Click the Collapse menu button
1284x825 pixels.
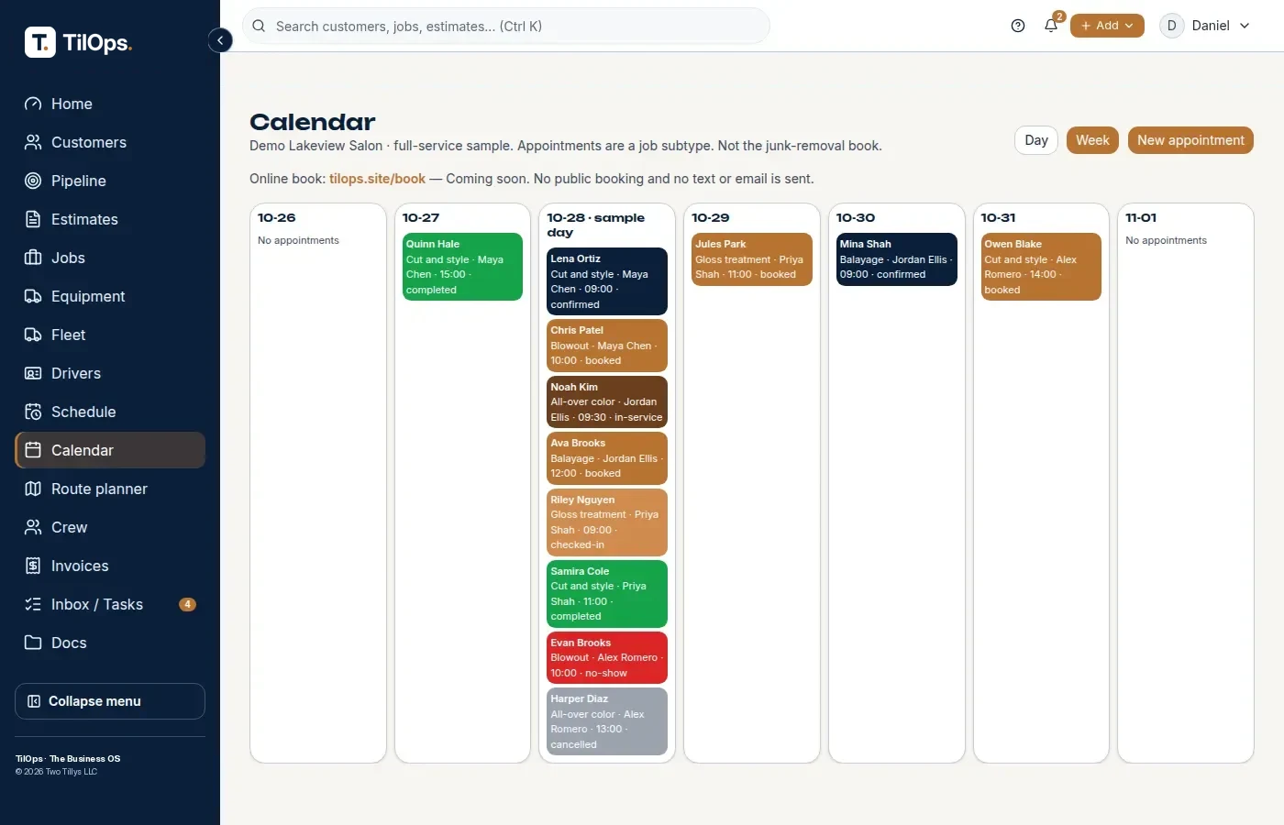pyautogui.click(x=110, y=701)
